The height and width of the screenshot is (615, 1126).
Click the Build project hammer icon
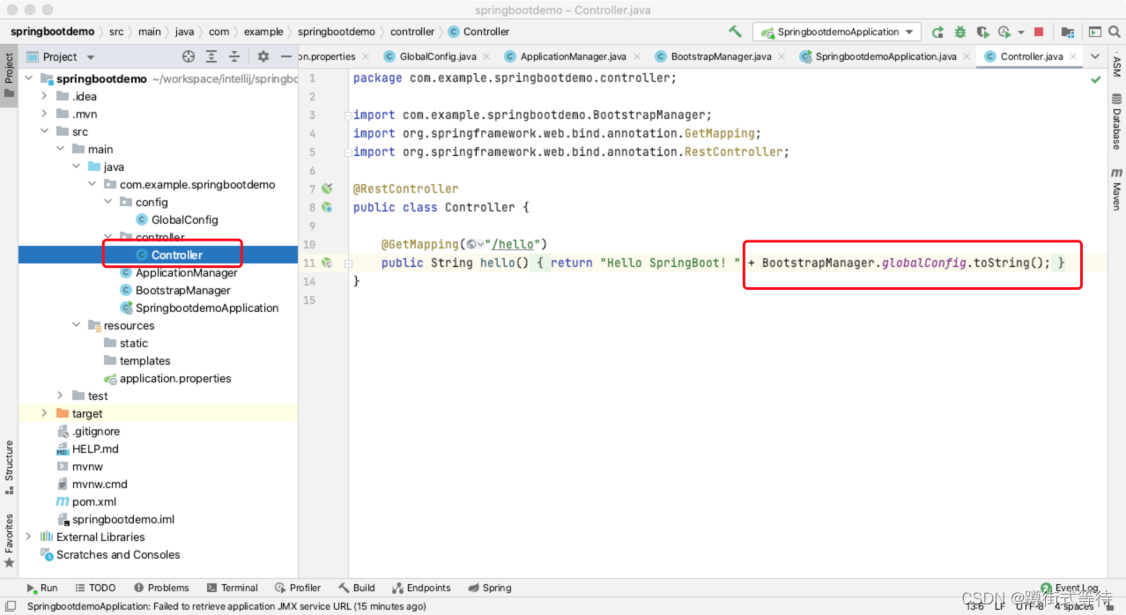pos(735,32)
